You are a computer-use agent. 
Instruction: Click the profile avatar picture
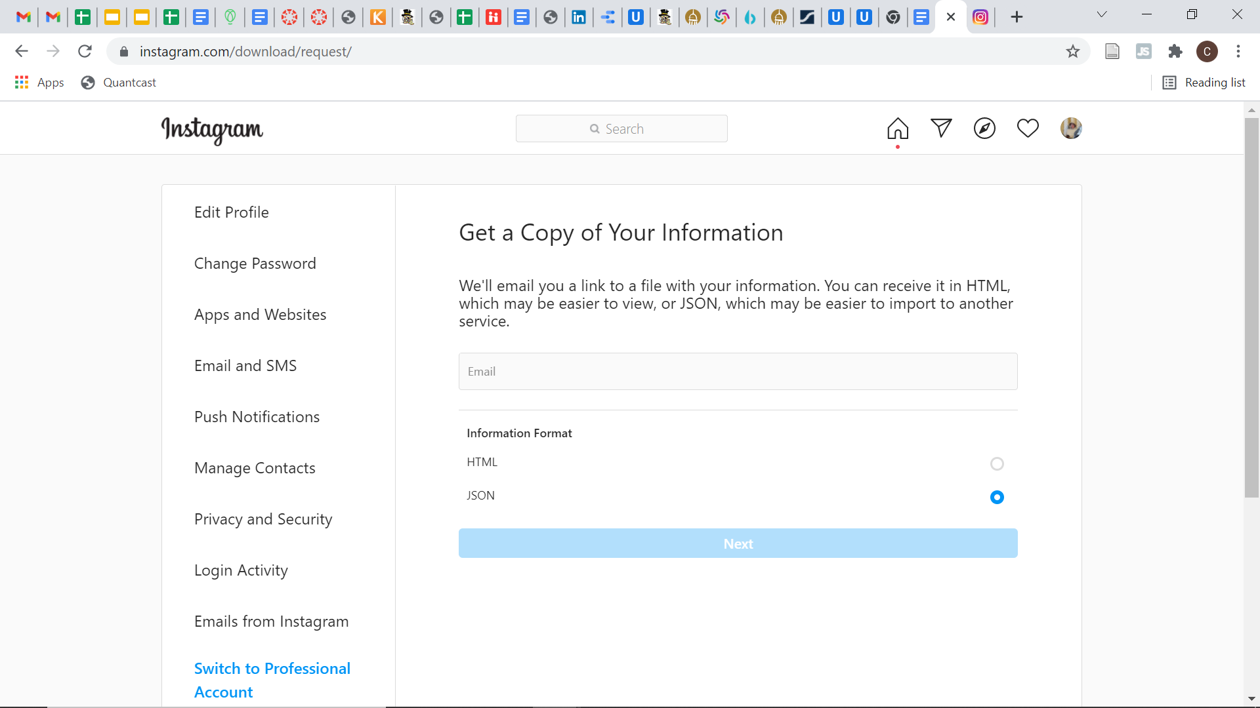tap(1071, 128)
